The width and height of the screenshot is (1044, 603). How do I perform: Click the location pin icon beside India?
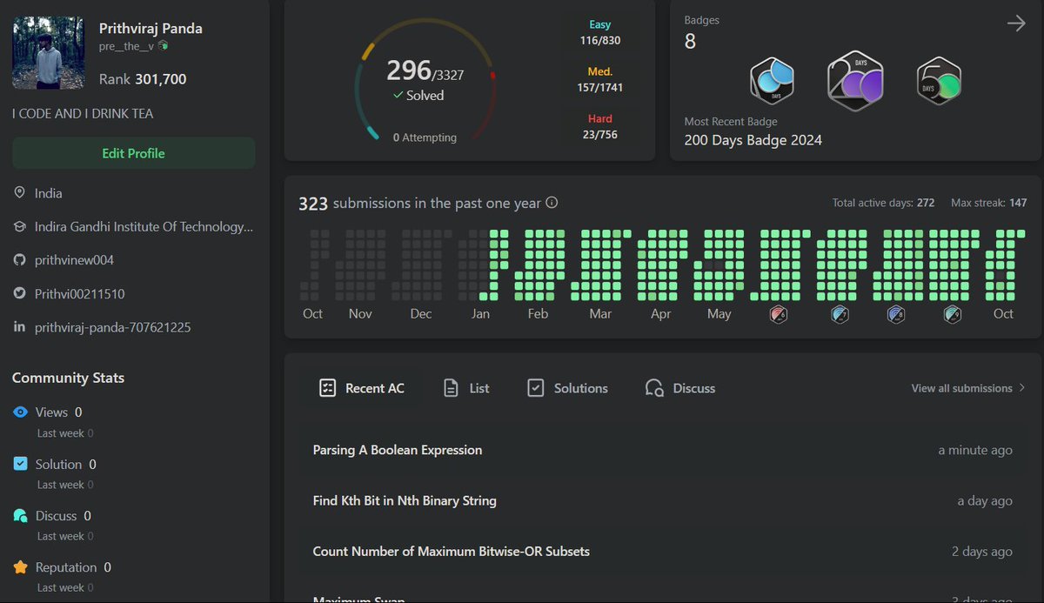[19, 193]
